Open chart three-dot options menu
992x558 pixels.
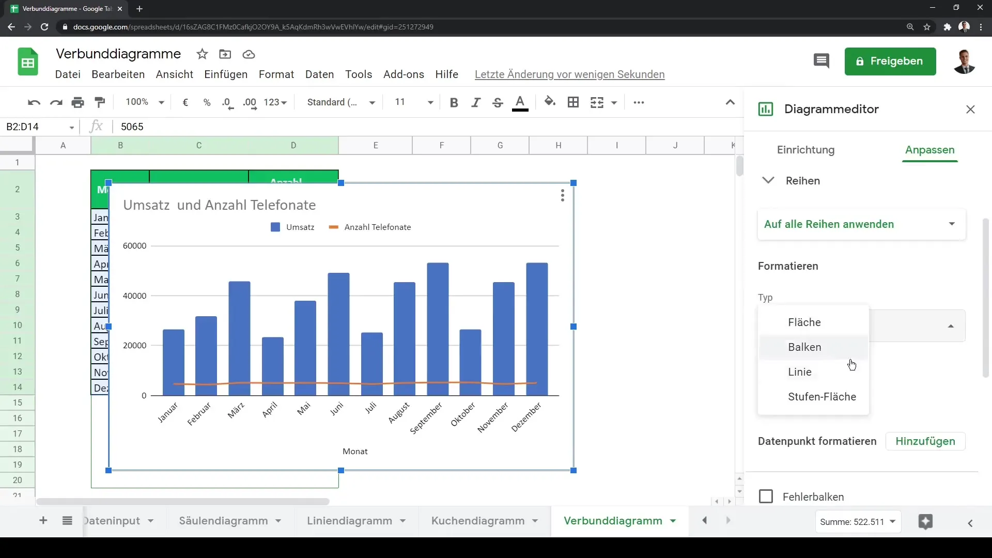pyautogui.click(x=563, y=195)
